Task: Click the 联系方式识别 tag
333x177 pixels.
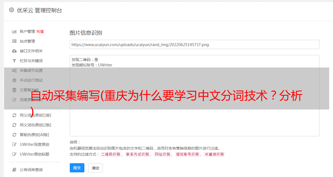Action: tap(137, 154)
